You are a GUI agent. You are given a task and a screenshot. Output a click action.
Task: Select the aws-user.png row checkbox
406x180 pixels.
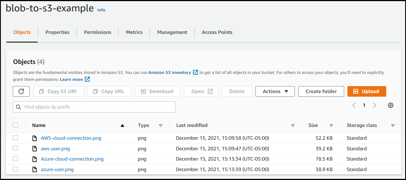point(15,149)
